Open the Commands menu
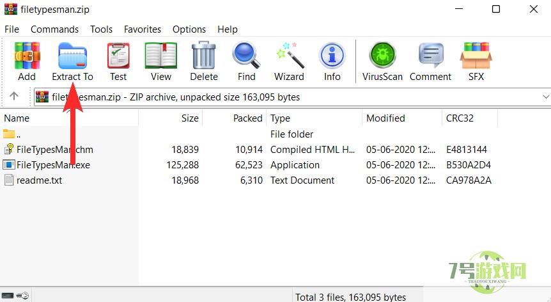The image size is (551, 302). pyautogui.click(x=54, y=29)
